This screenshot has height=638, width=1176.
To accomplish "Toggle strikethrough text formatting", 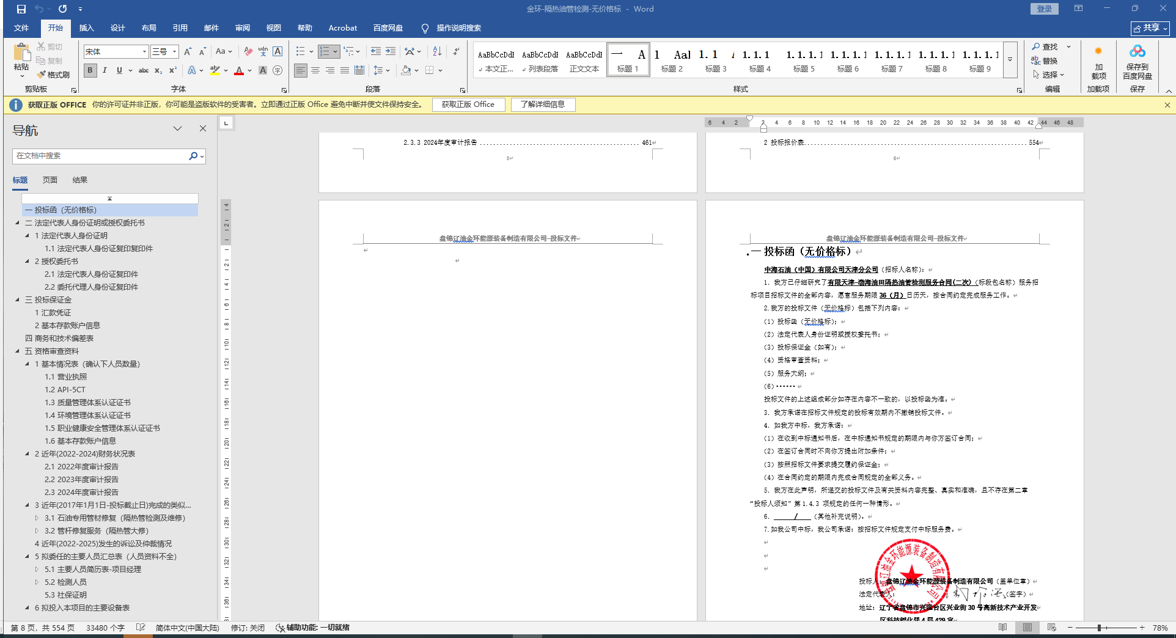I will coord(144,70).
